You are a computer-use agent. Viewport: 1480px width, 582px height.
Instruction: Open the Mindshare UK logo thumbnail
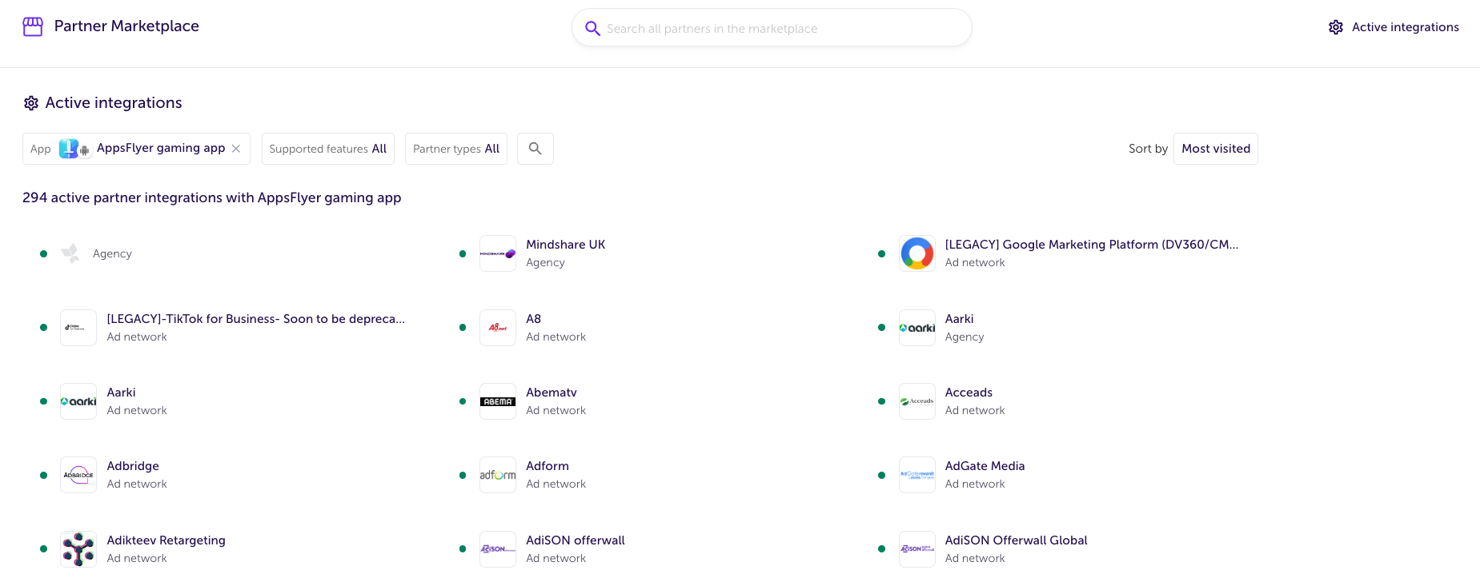pos(498,253)
